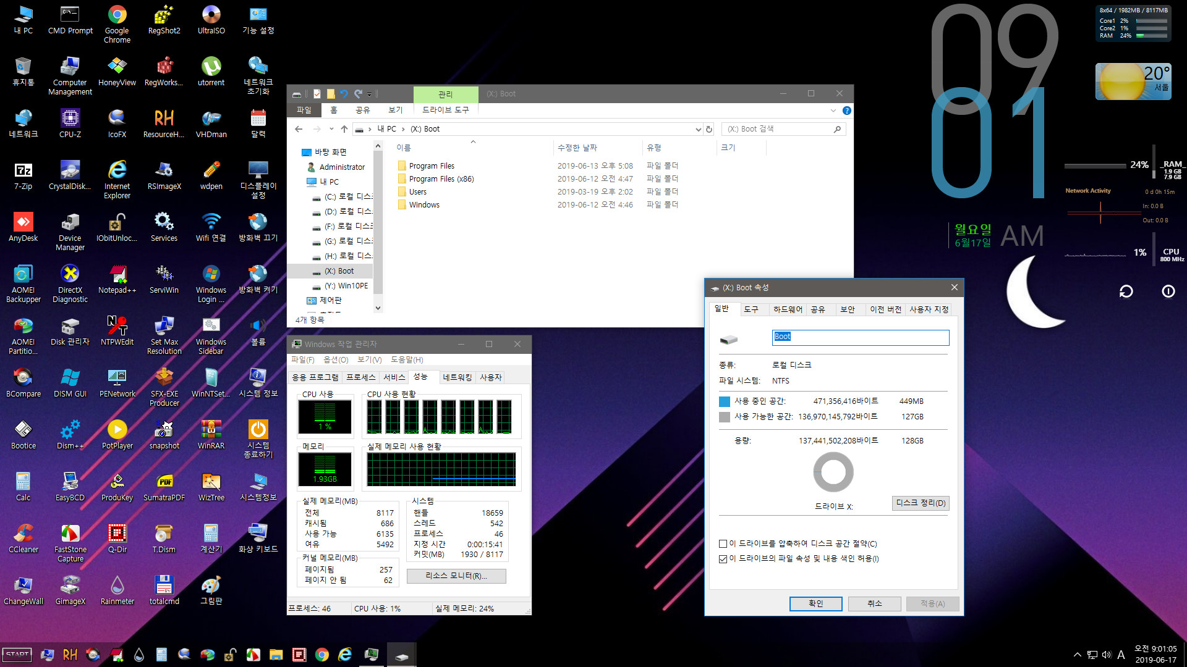Drag CPU usage graph slider area
The width and height of the screenshot is (1187, 667).
point(325,417)
